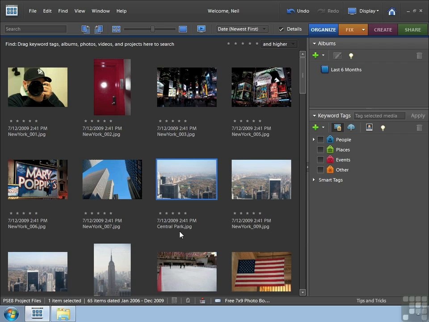Click in the Search field
This screenshot has width=429, height=322.
click(35, 29)
